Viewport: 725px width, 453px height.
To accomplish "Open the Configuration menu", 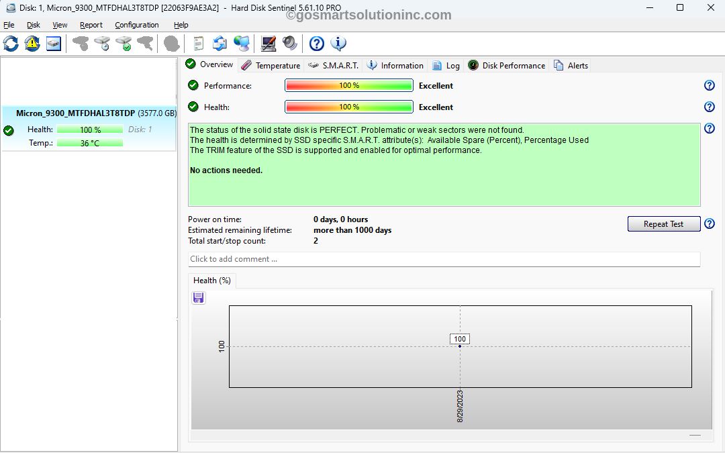I will 136,25.
